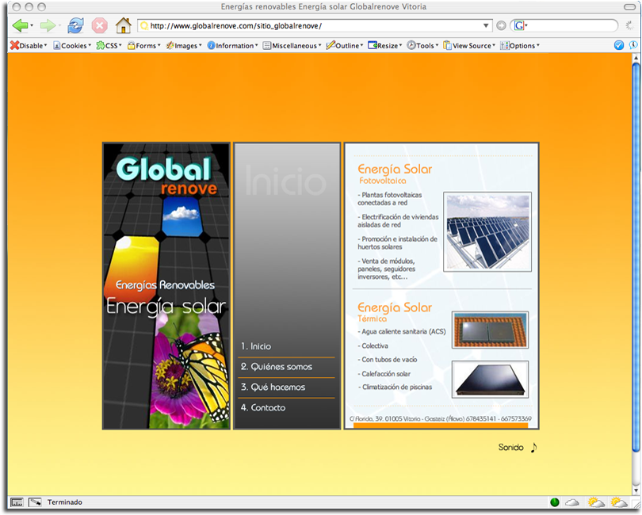Expand the URL bar history dropdown
Screen dimensions: 642x515
pyautogui.click(x=486, y=26)
